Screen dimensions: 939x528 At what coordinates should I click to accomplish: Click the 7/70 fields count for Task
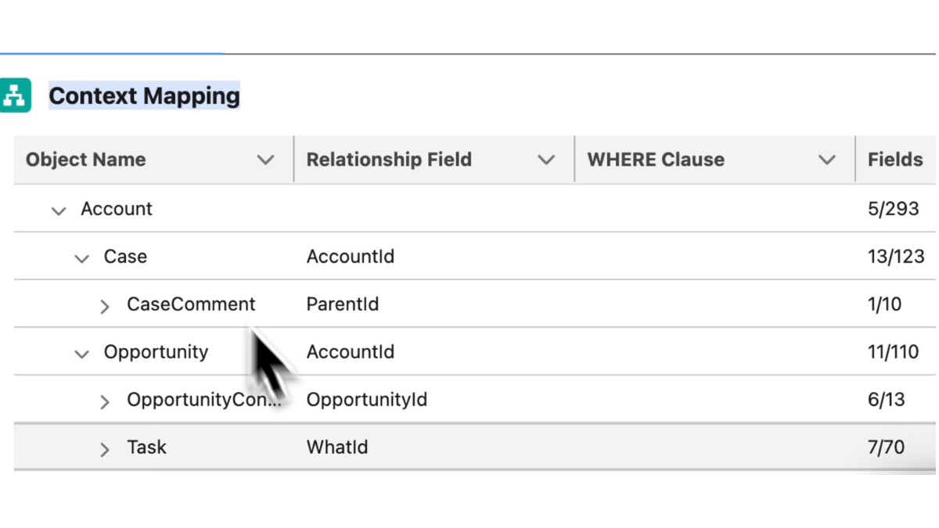(886, 447)
